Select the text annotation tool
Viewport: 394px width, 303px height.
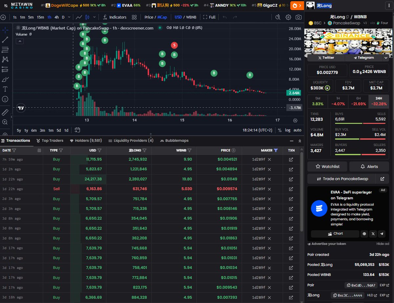pos(5,89)
